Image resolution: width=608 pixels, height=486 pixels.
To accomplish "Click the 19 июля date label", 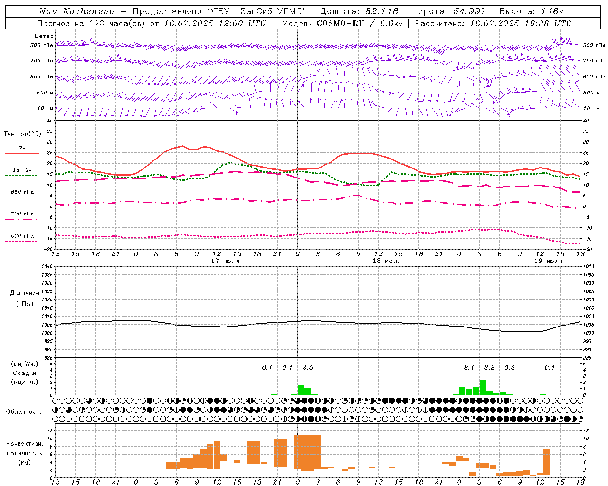I will [548, 261].
